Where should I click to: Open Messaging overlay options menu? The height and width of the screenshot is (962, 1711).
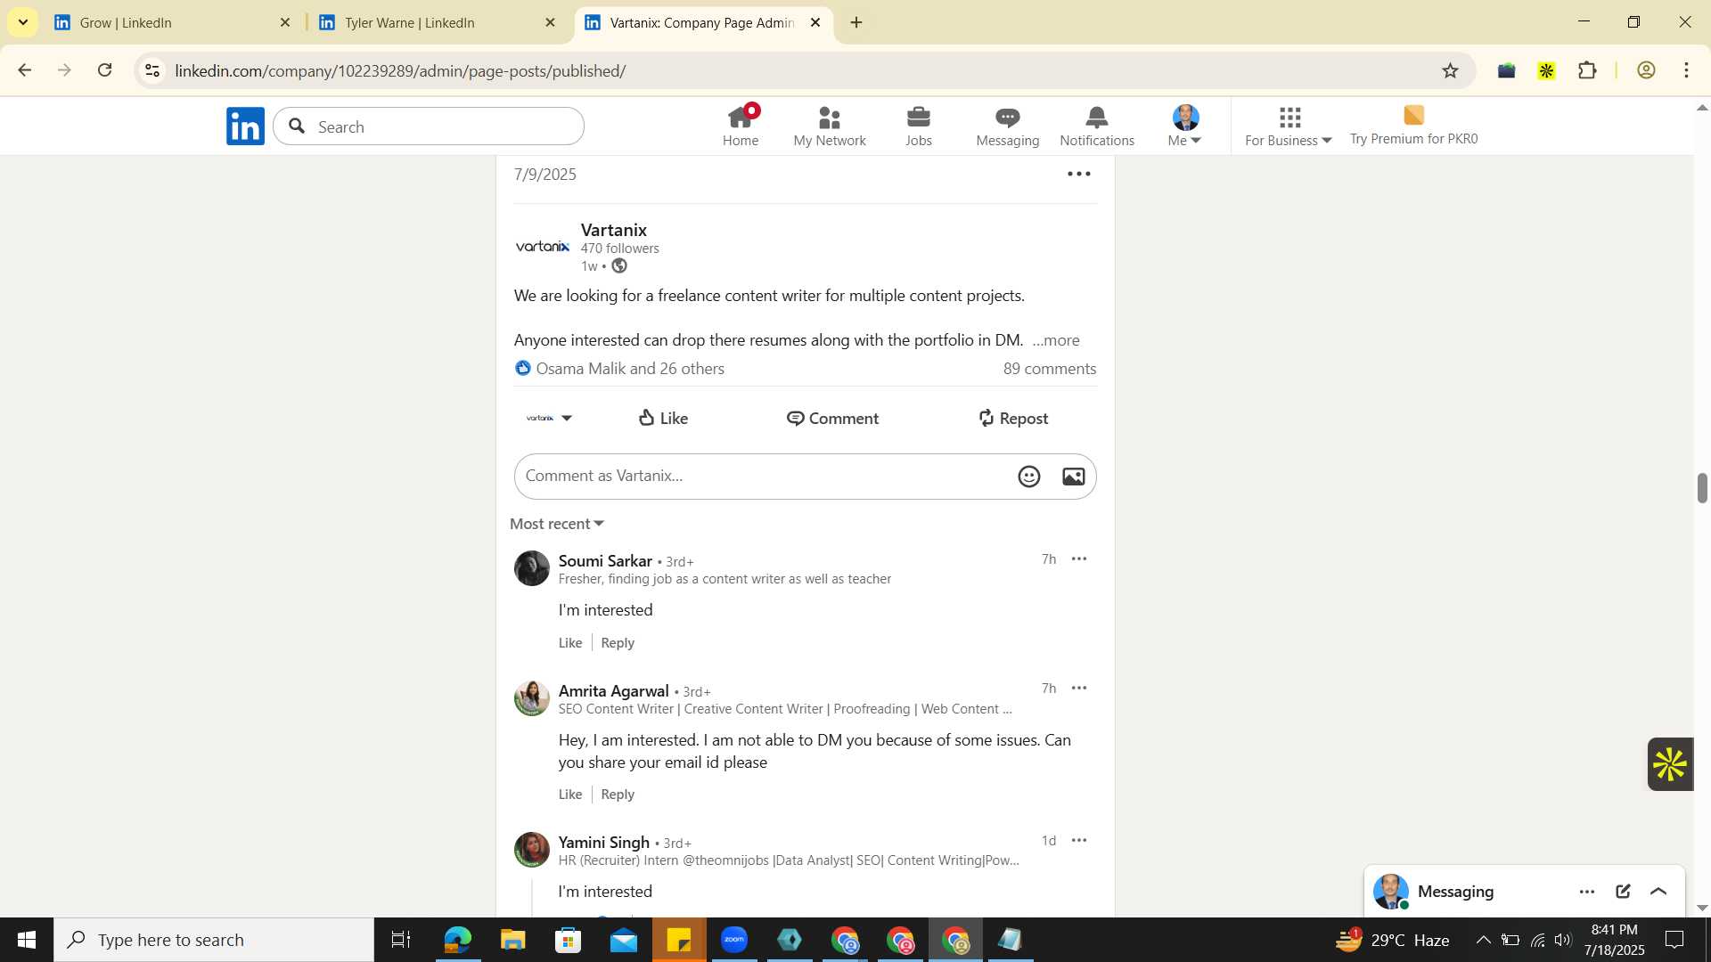point(1587,892)
